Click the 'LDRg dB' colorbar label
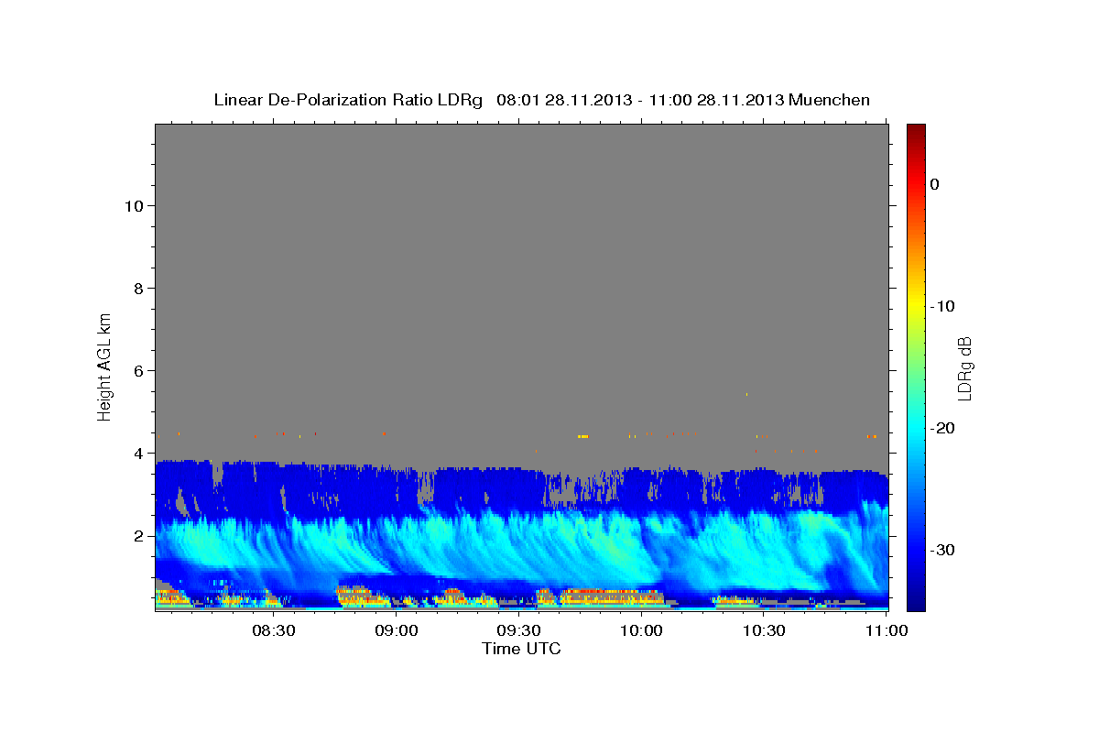 [964, 367]
